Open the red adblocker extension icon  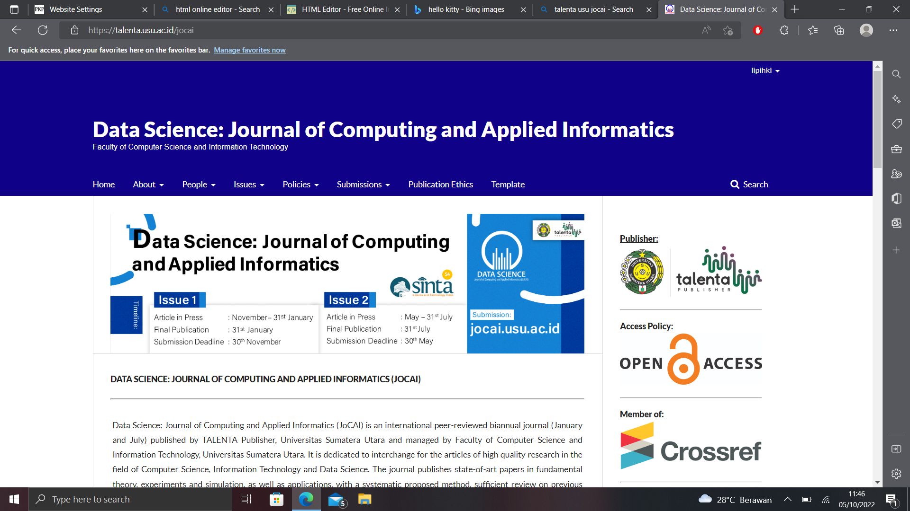coord(758,30)
